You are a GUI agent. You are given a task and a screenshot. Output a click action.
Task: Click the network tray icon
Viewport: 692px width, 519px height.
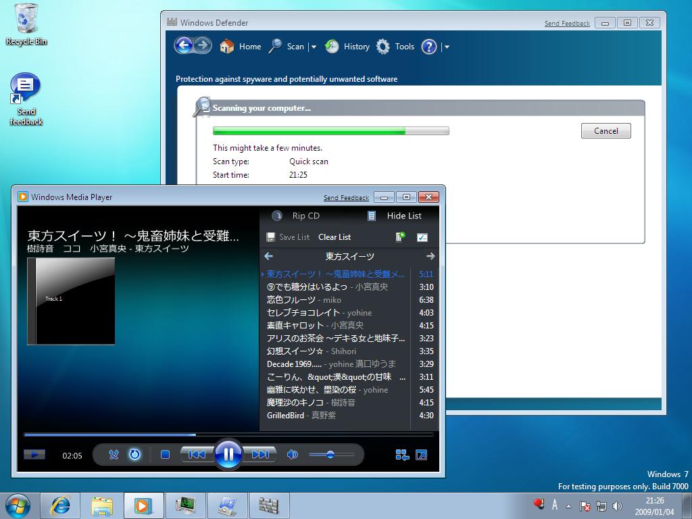[601, 506]
